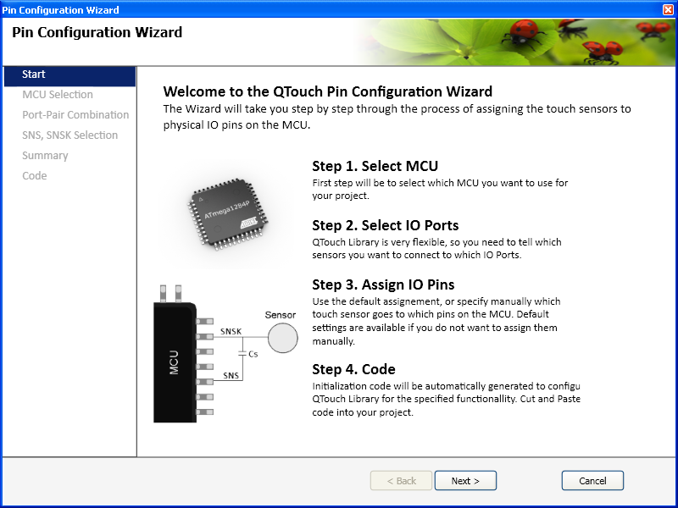Screen dimensions: 678x508
Task: Click the "Sensor" label above the circle
Action: pos(281,315)
